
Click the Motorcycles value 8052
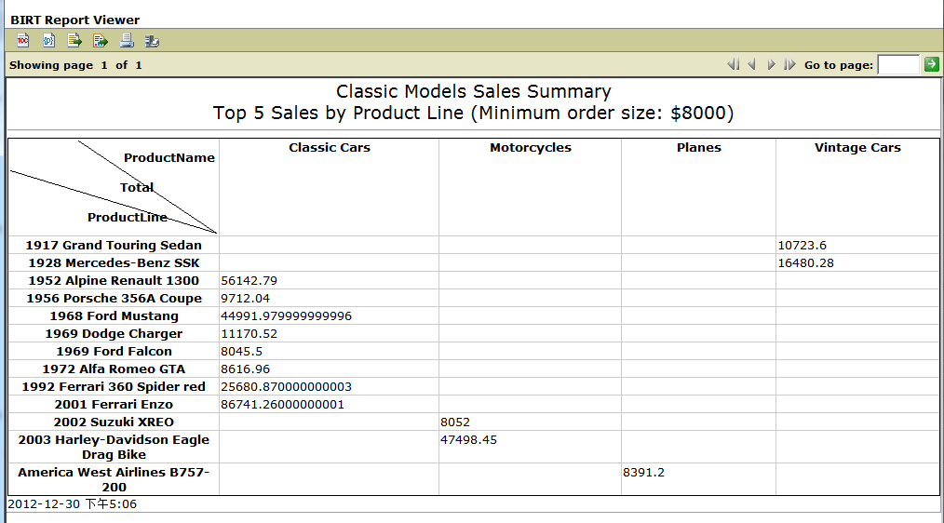point(455,422)
